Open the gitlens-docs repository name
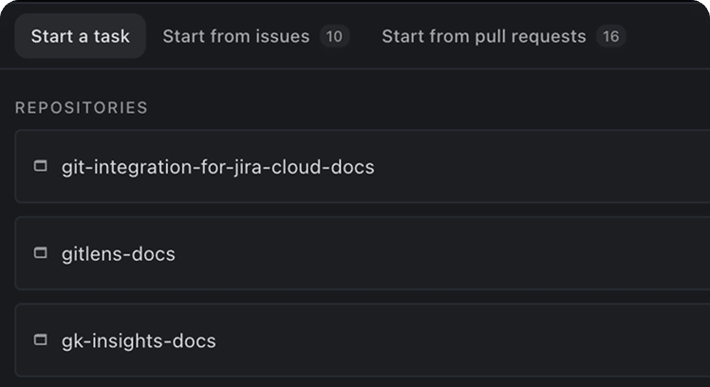Image resolution: width=710 pixels, height=387 pixels. (x=119, y=254)
